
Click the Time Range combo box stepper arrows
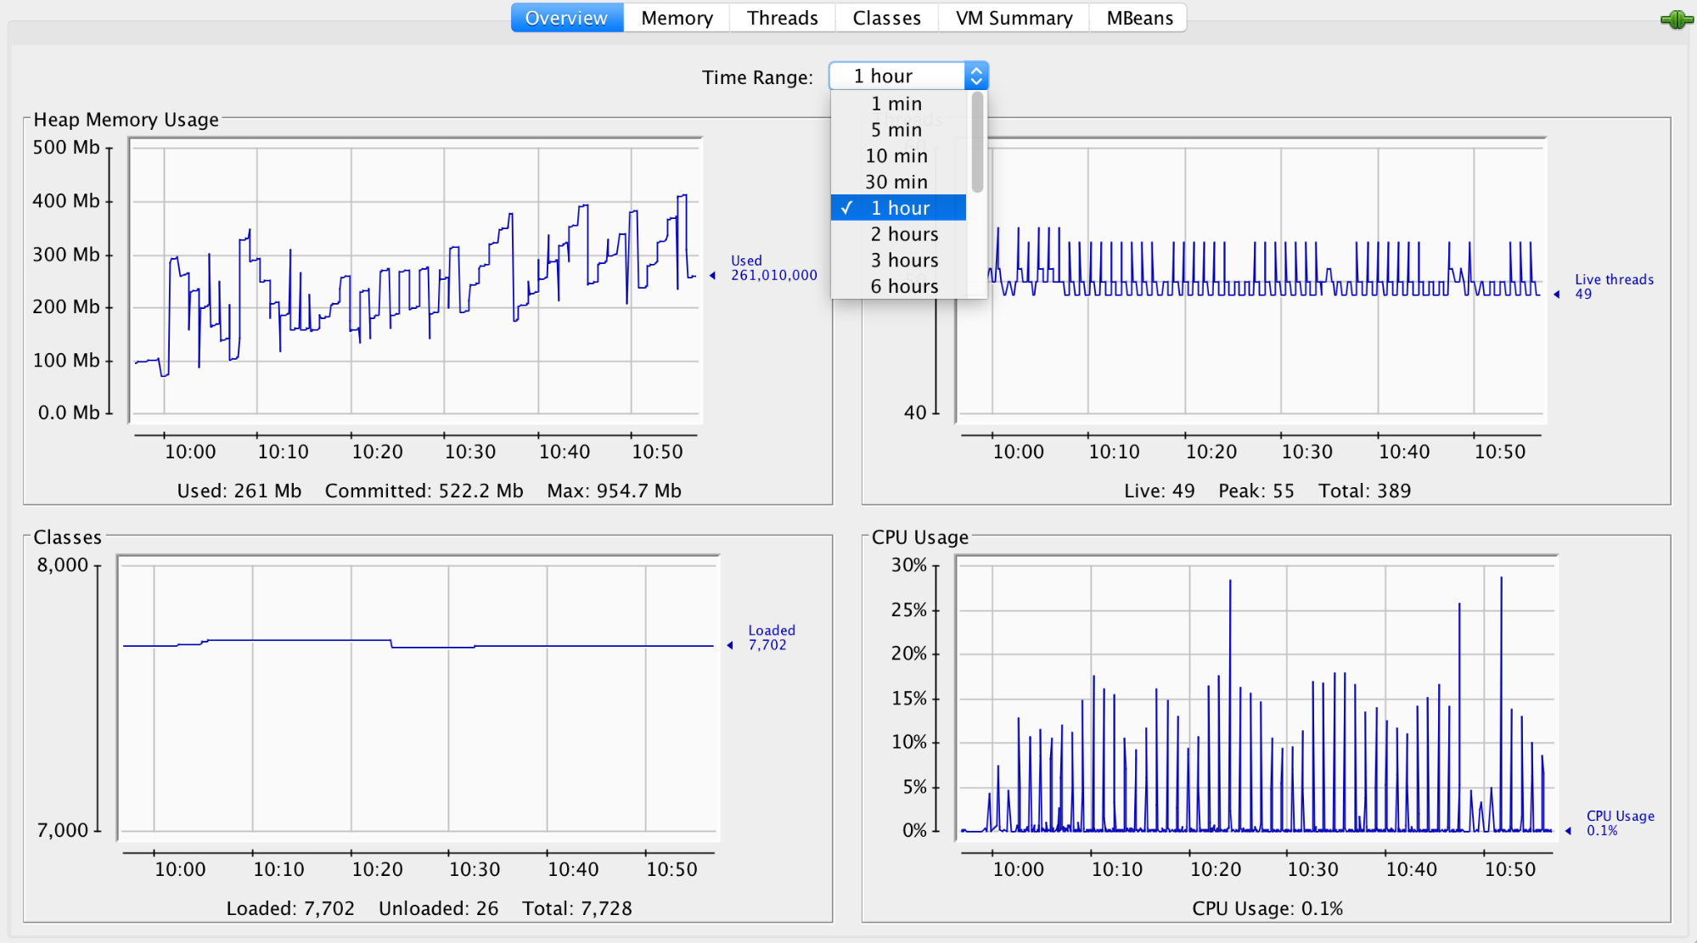pos(976,75)
